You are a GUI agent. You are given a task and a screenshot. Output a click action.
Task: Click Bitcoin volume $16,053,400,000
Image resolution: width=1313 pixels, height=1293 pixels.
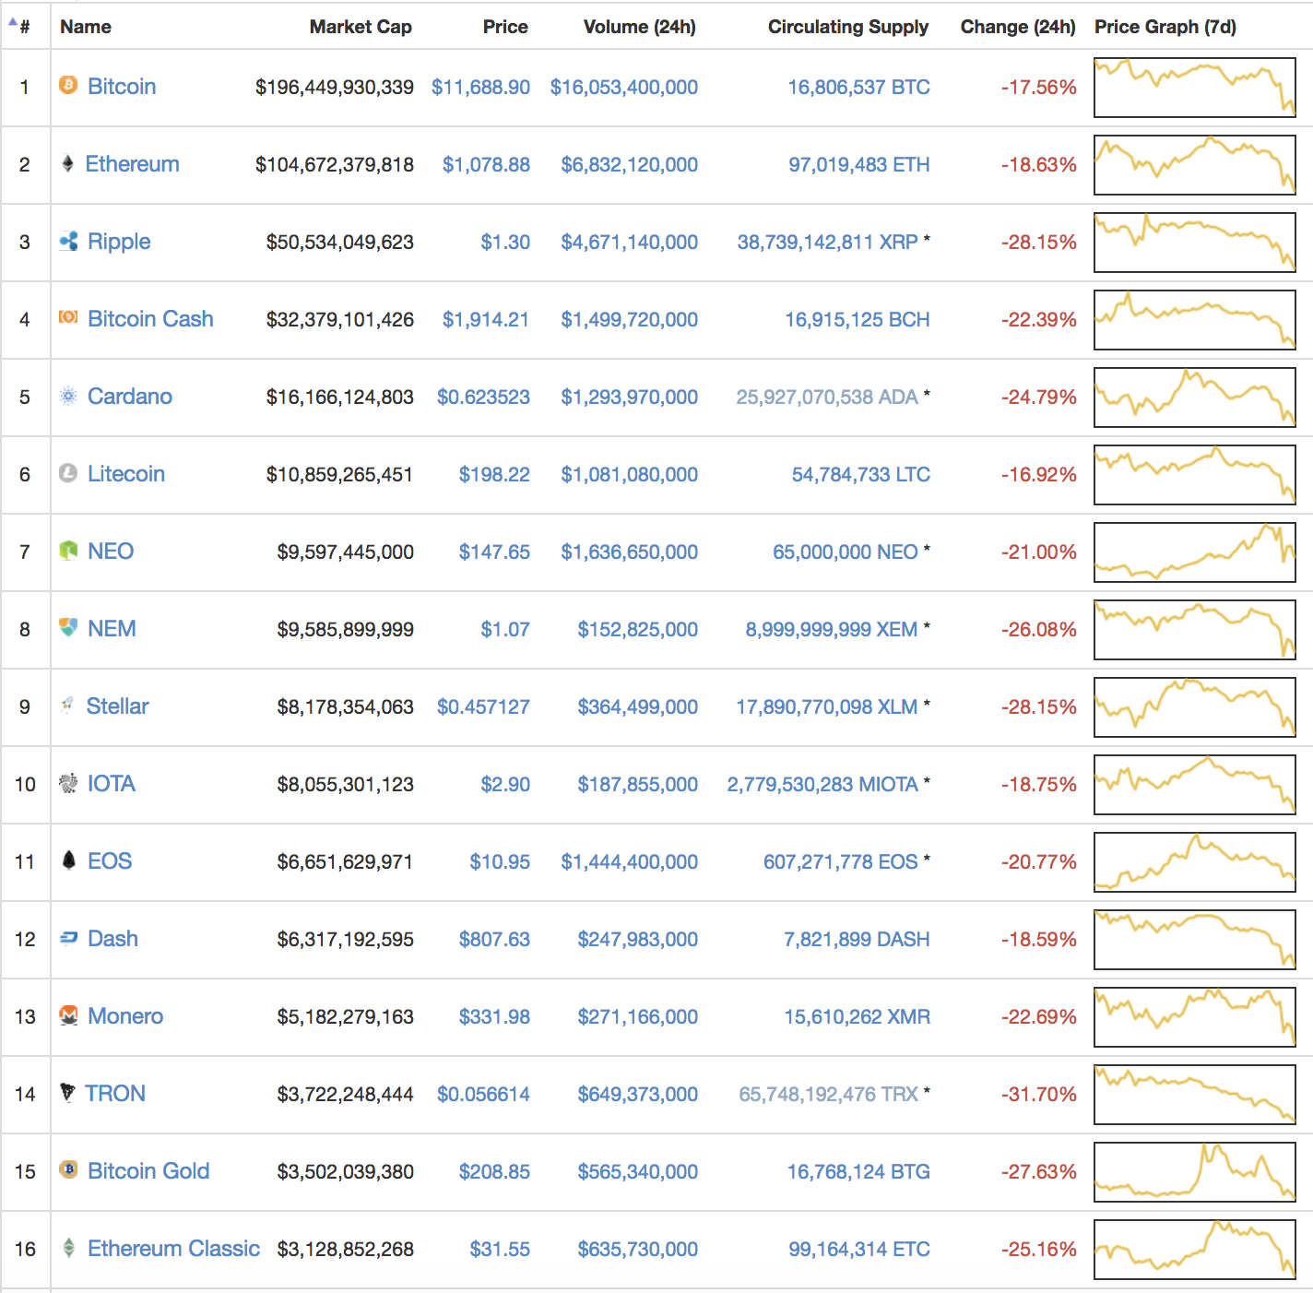coord(624,87)
